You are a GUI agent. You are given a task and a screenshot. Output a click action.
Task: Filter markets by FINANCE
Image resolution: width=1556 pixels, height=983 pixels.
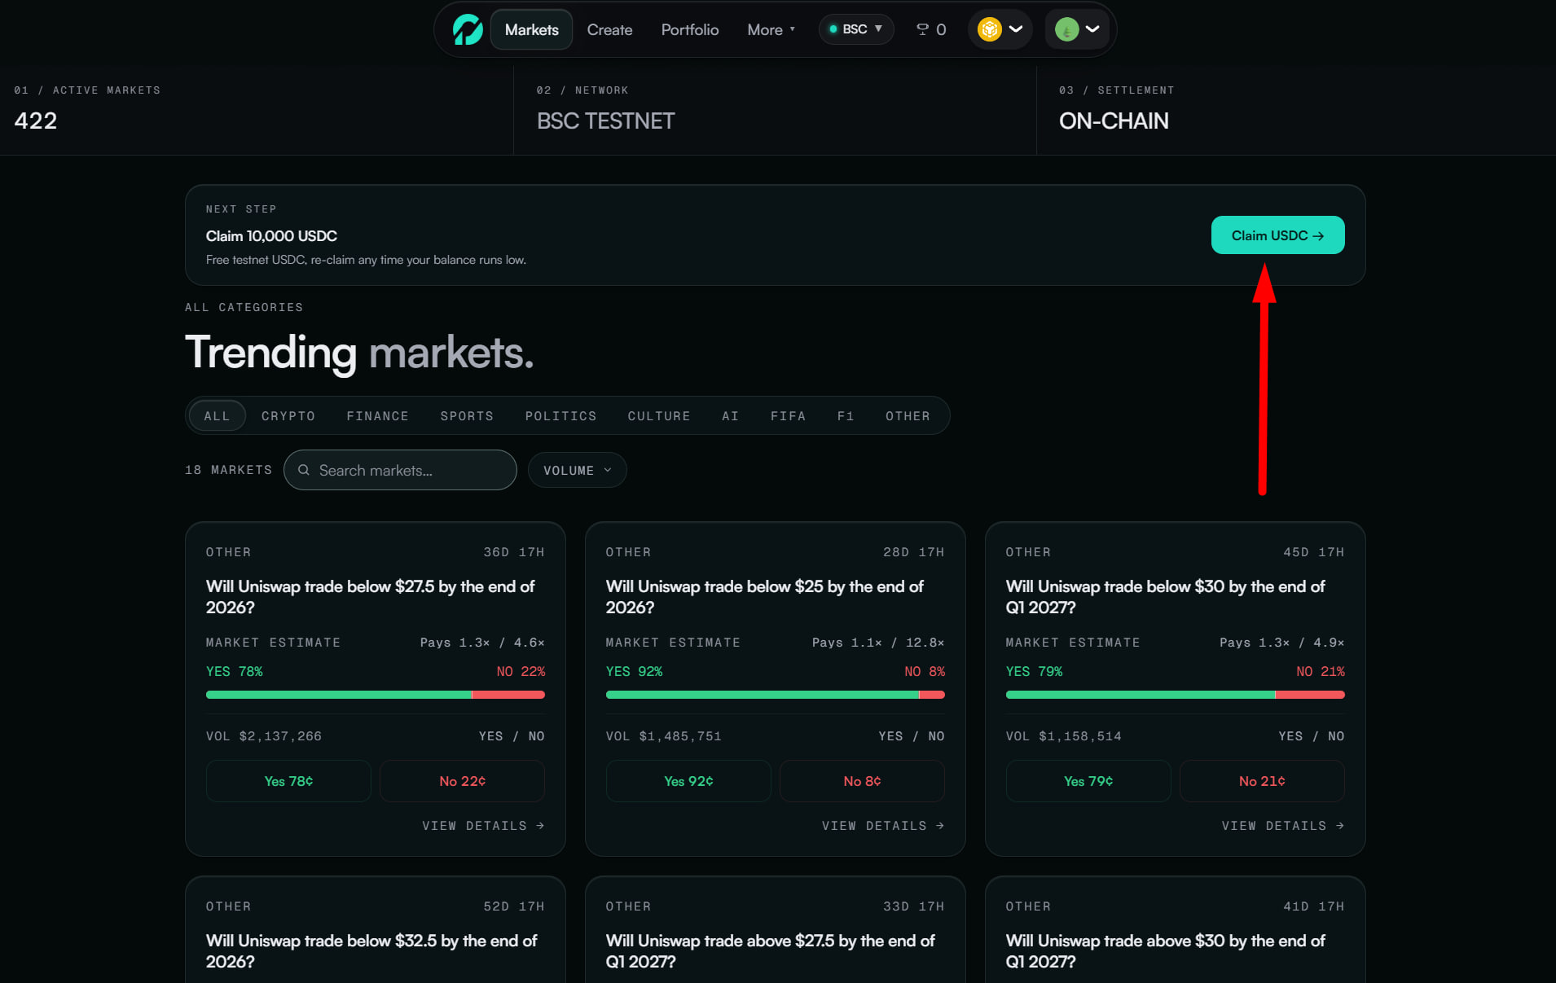pyautogui.click(x=377, y=415)
